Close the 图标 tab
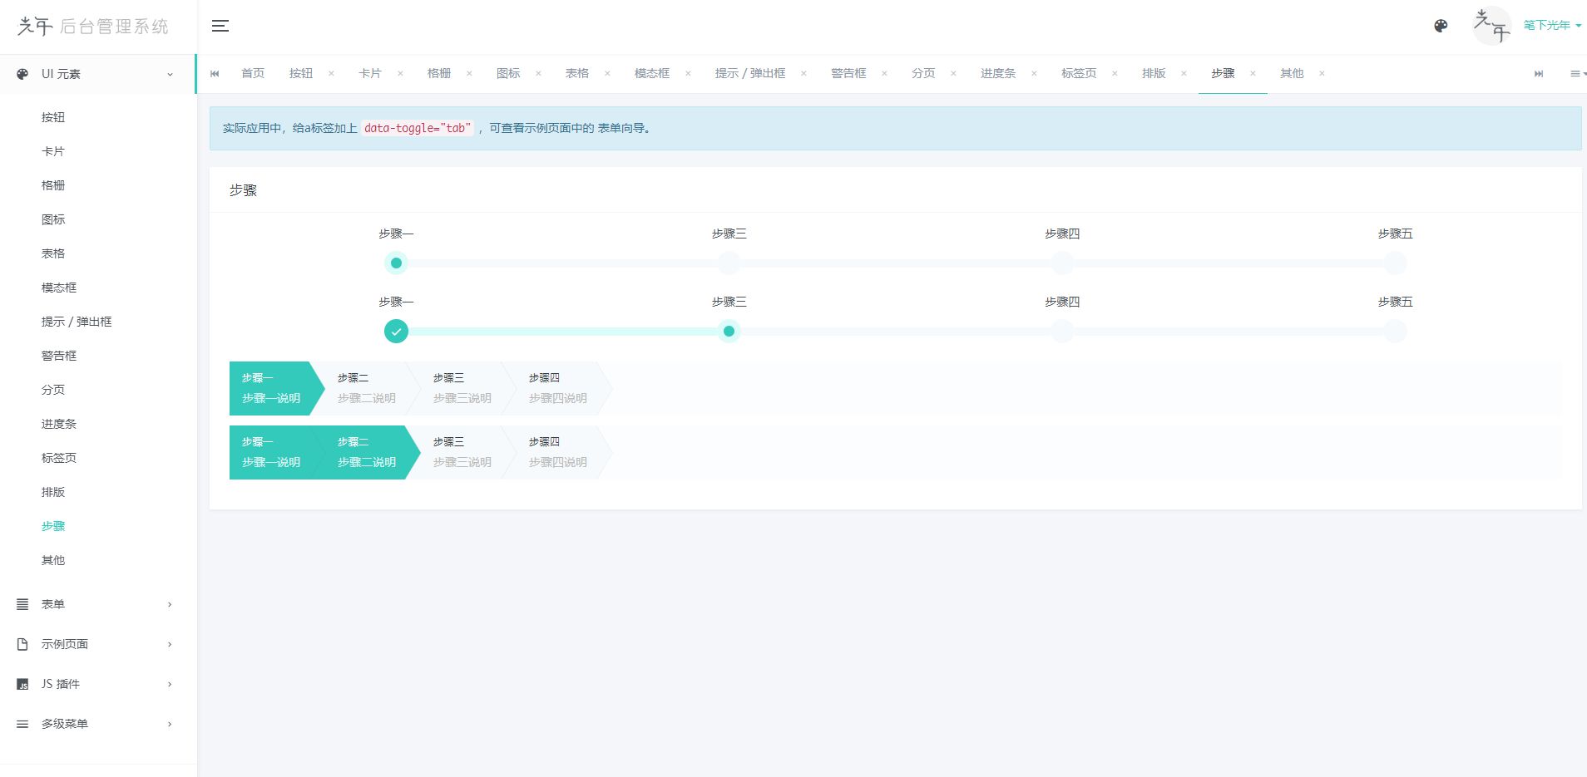Viewport: 1587px width, 777px height. [x=538, y=73]
